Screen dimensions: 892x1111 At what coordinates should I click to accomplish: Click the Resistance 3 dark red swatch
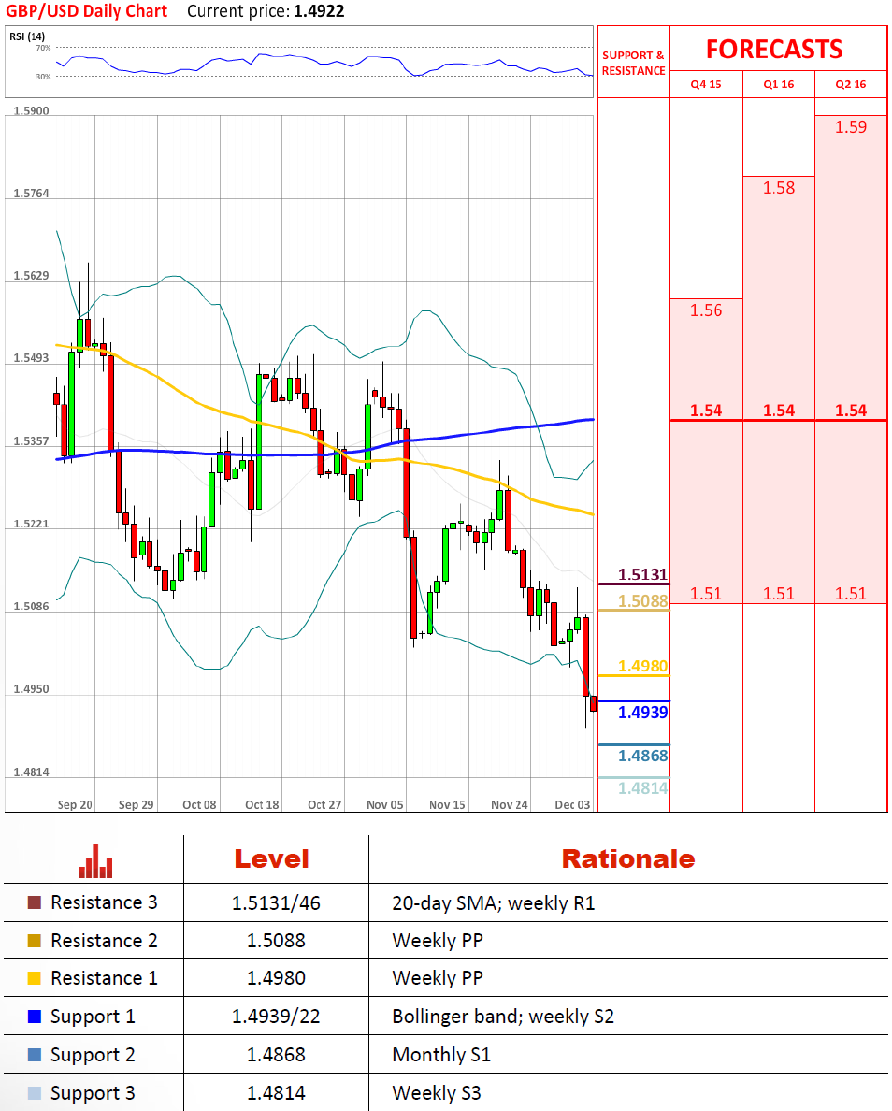[x=34, y=902]
